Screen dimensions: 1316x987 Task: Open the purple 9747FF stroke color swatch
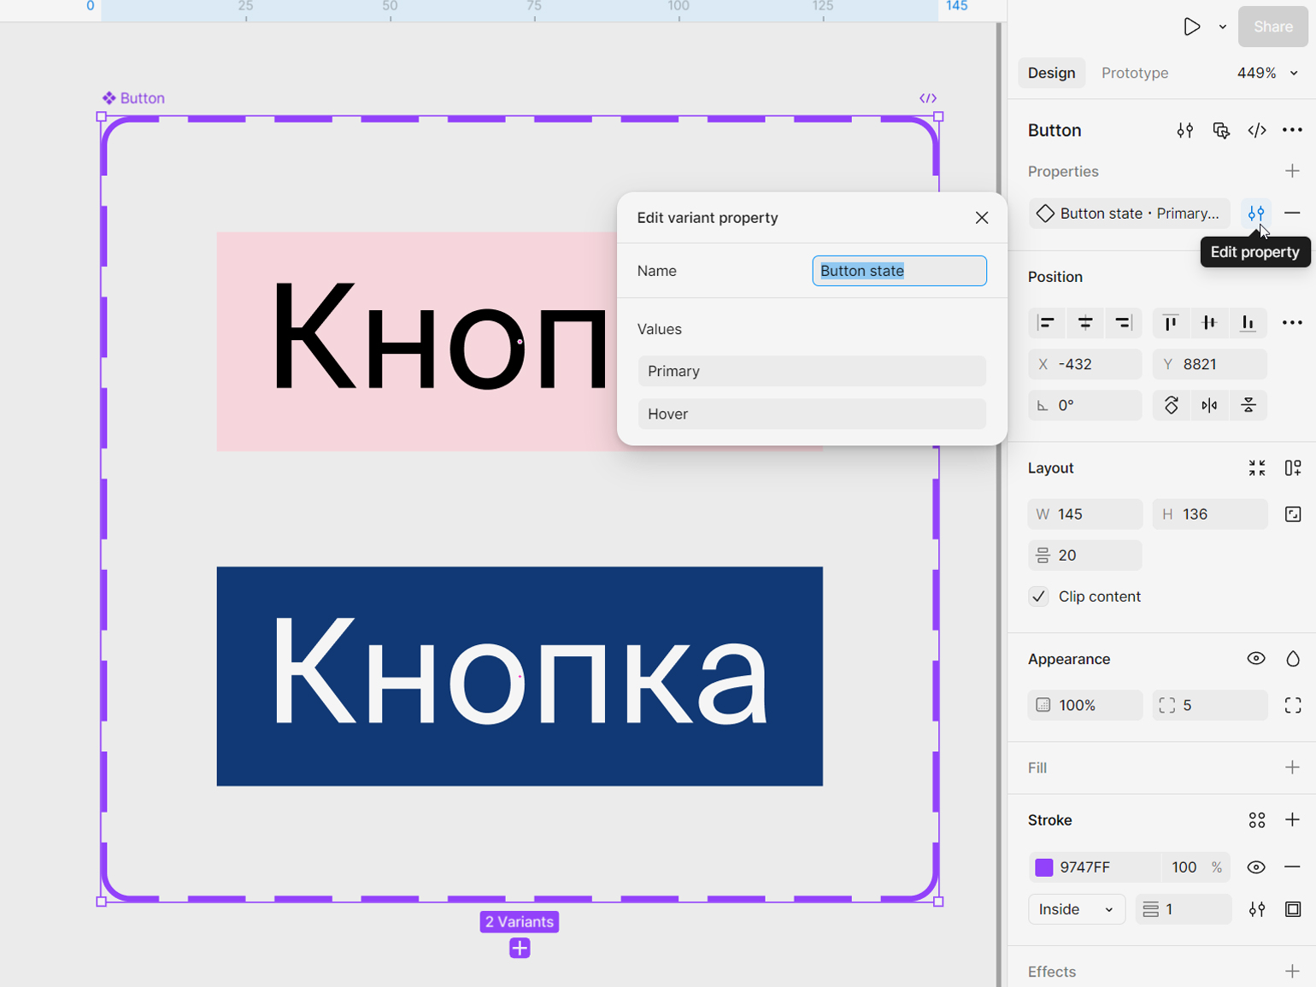(1044, 867)
